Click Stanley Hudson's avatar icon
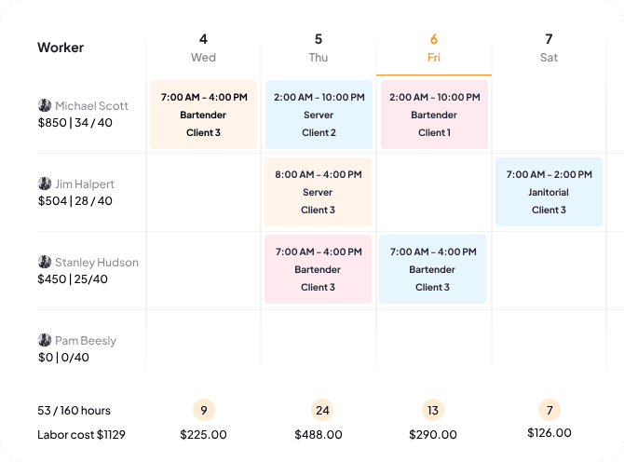This screenshot has width=624, height=462. pyautogui.click(x=44, y=262)
